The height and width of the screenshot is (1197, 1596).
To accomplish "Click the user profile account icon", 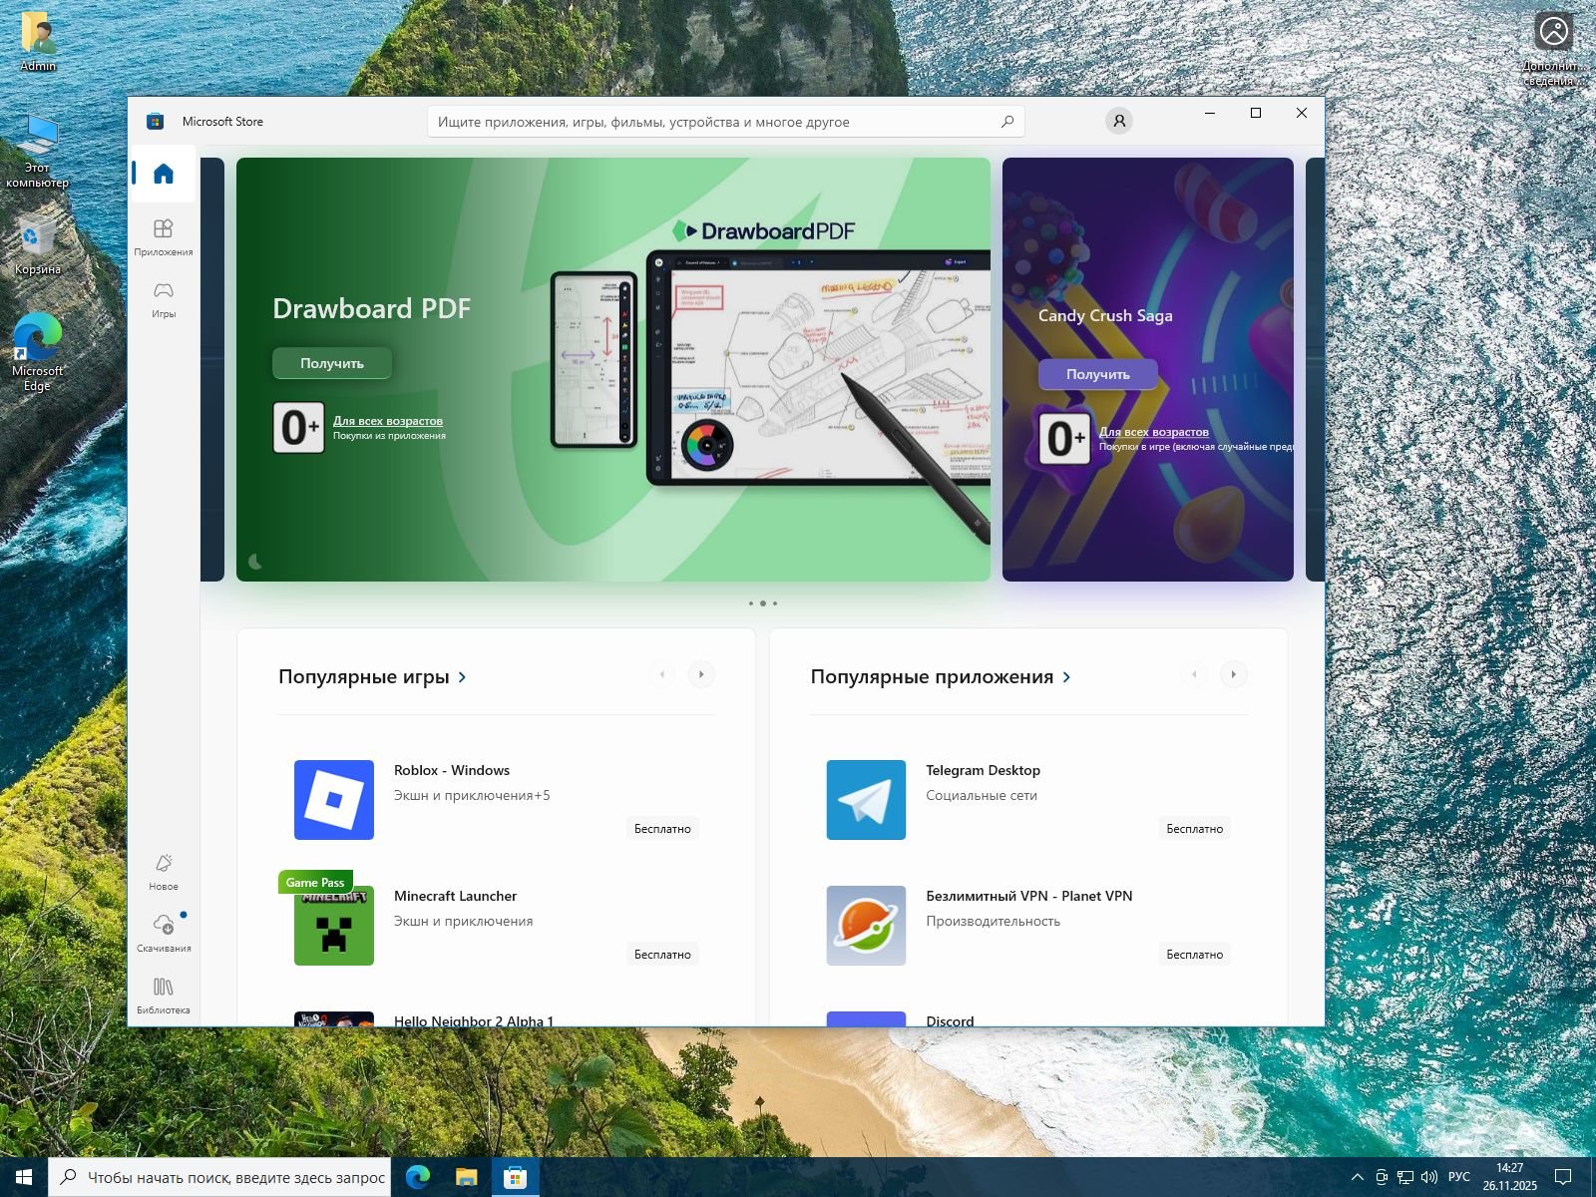I will pos(1118,122).
